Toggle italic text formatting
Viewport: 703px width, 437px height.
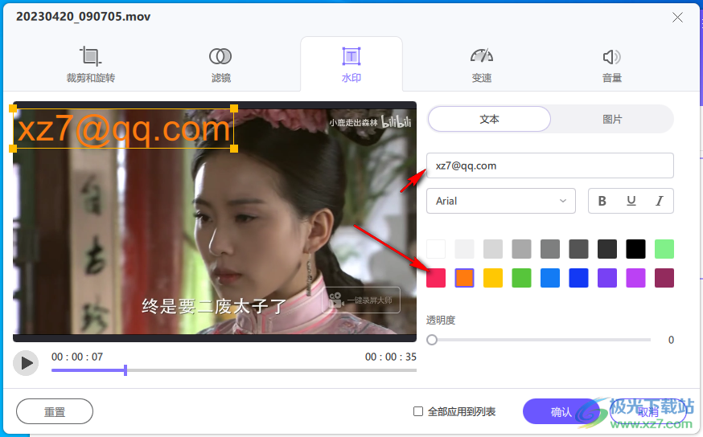pos(659,201)
